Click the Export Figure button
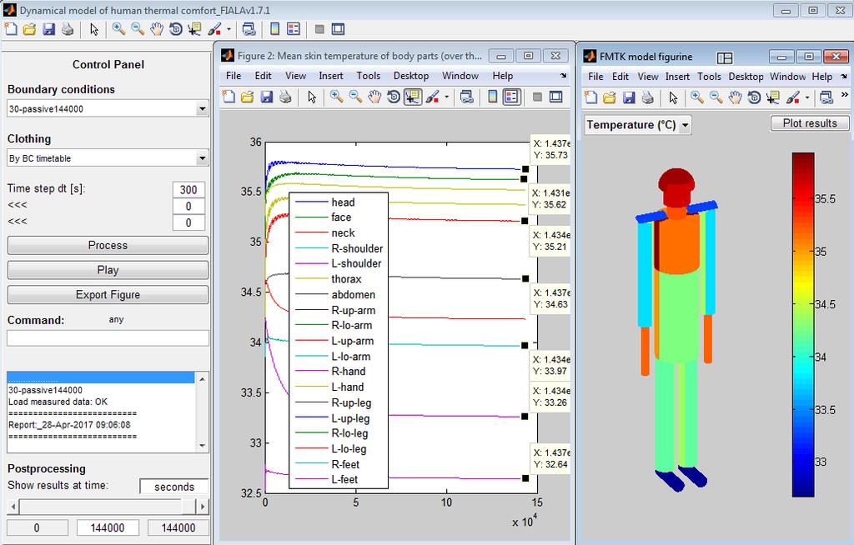854x545 pixels. [x=108, y=294]
